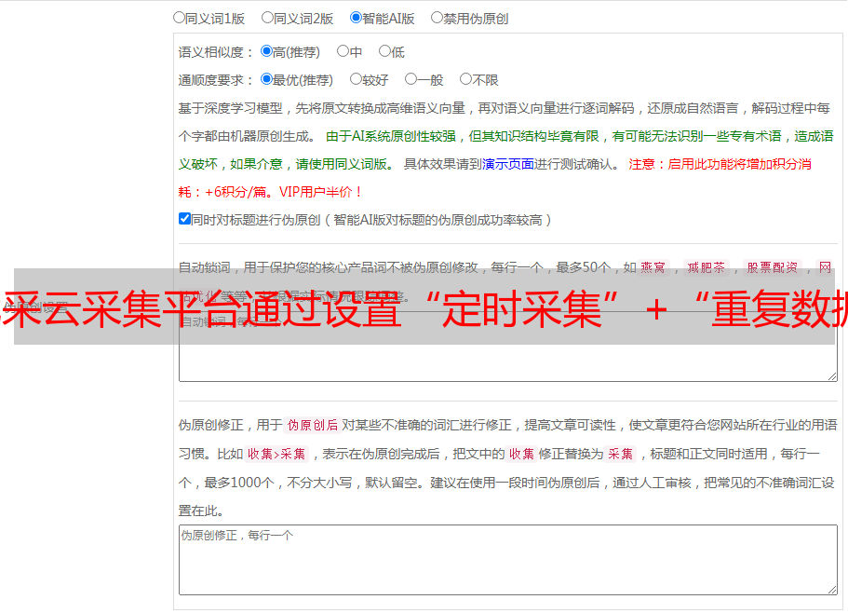Click the 收集>采集 example tag

tap(276, 454)
